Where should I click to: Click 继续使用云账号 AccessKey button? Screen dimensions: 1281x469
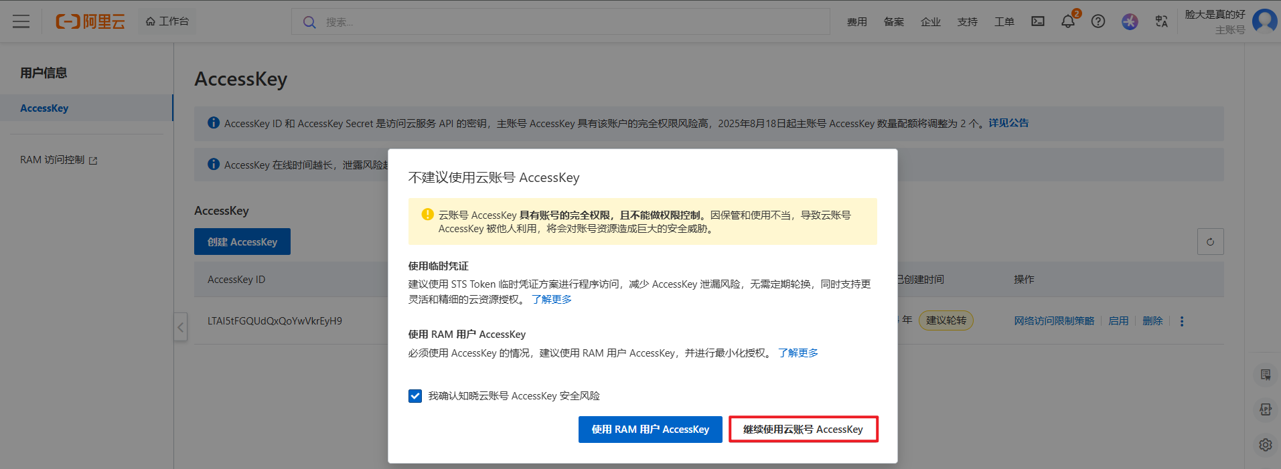[x=803, y=429]
